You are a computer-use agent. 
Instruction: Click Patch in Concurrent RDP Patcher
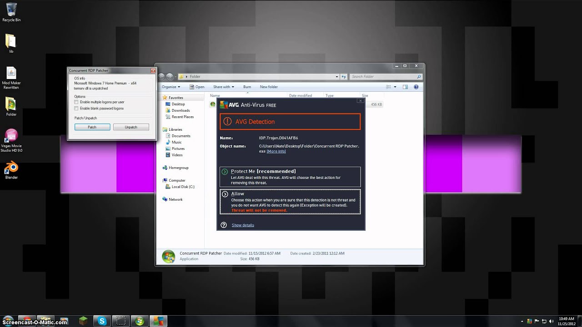point(92,127)
